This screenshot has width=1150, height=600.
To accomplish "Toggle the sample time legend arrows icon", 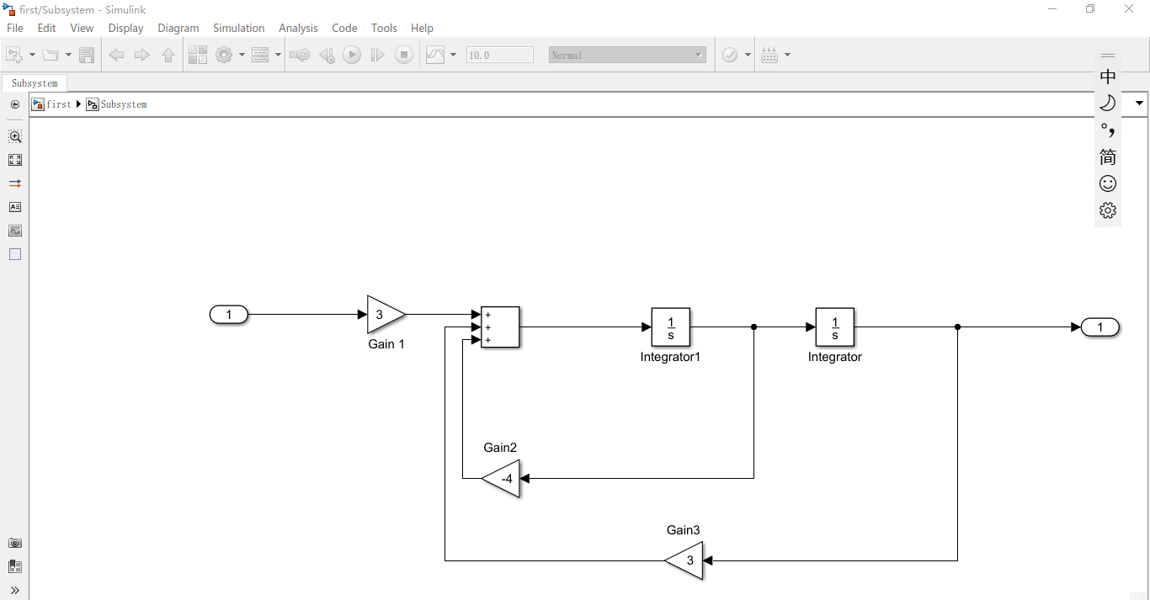I will click(x=15, y=183).
